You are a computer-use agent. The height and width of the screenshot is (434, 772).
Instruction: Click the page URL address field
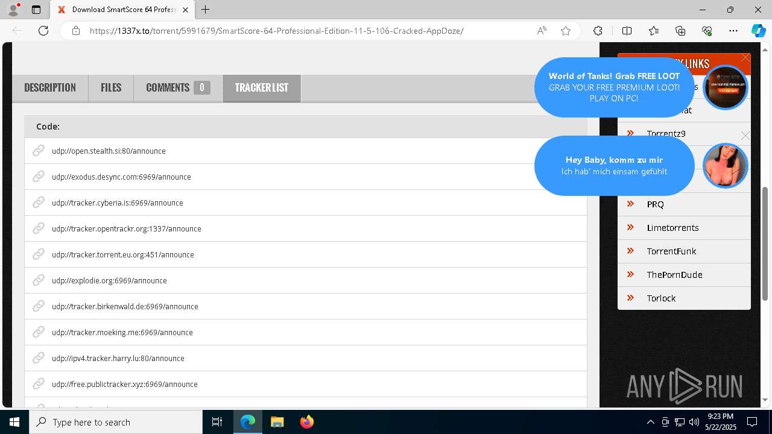[x=276, y=31]
